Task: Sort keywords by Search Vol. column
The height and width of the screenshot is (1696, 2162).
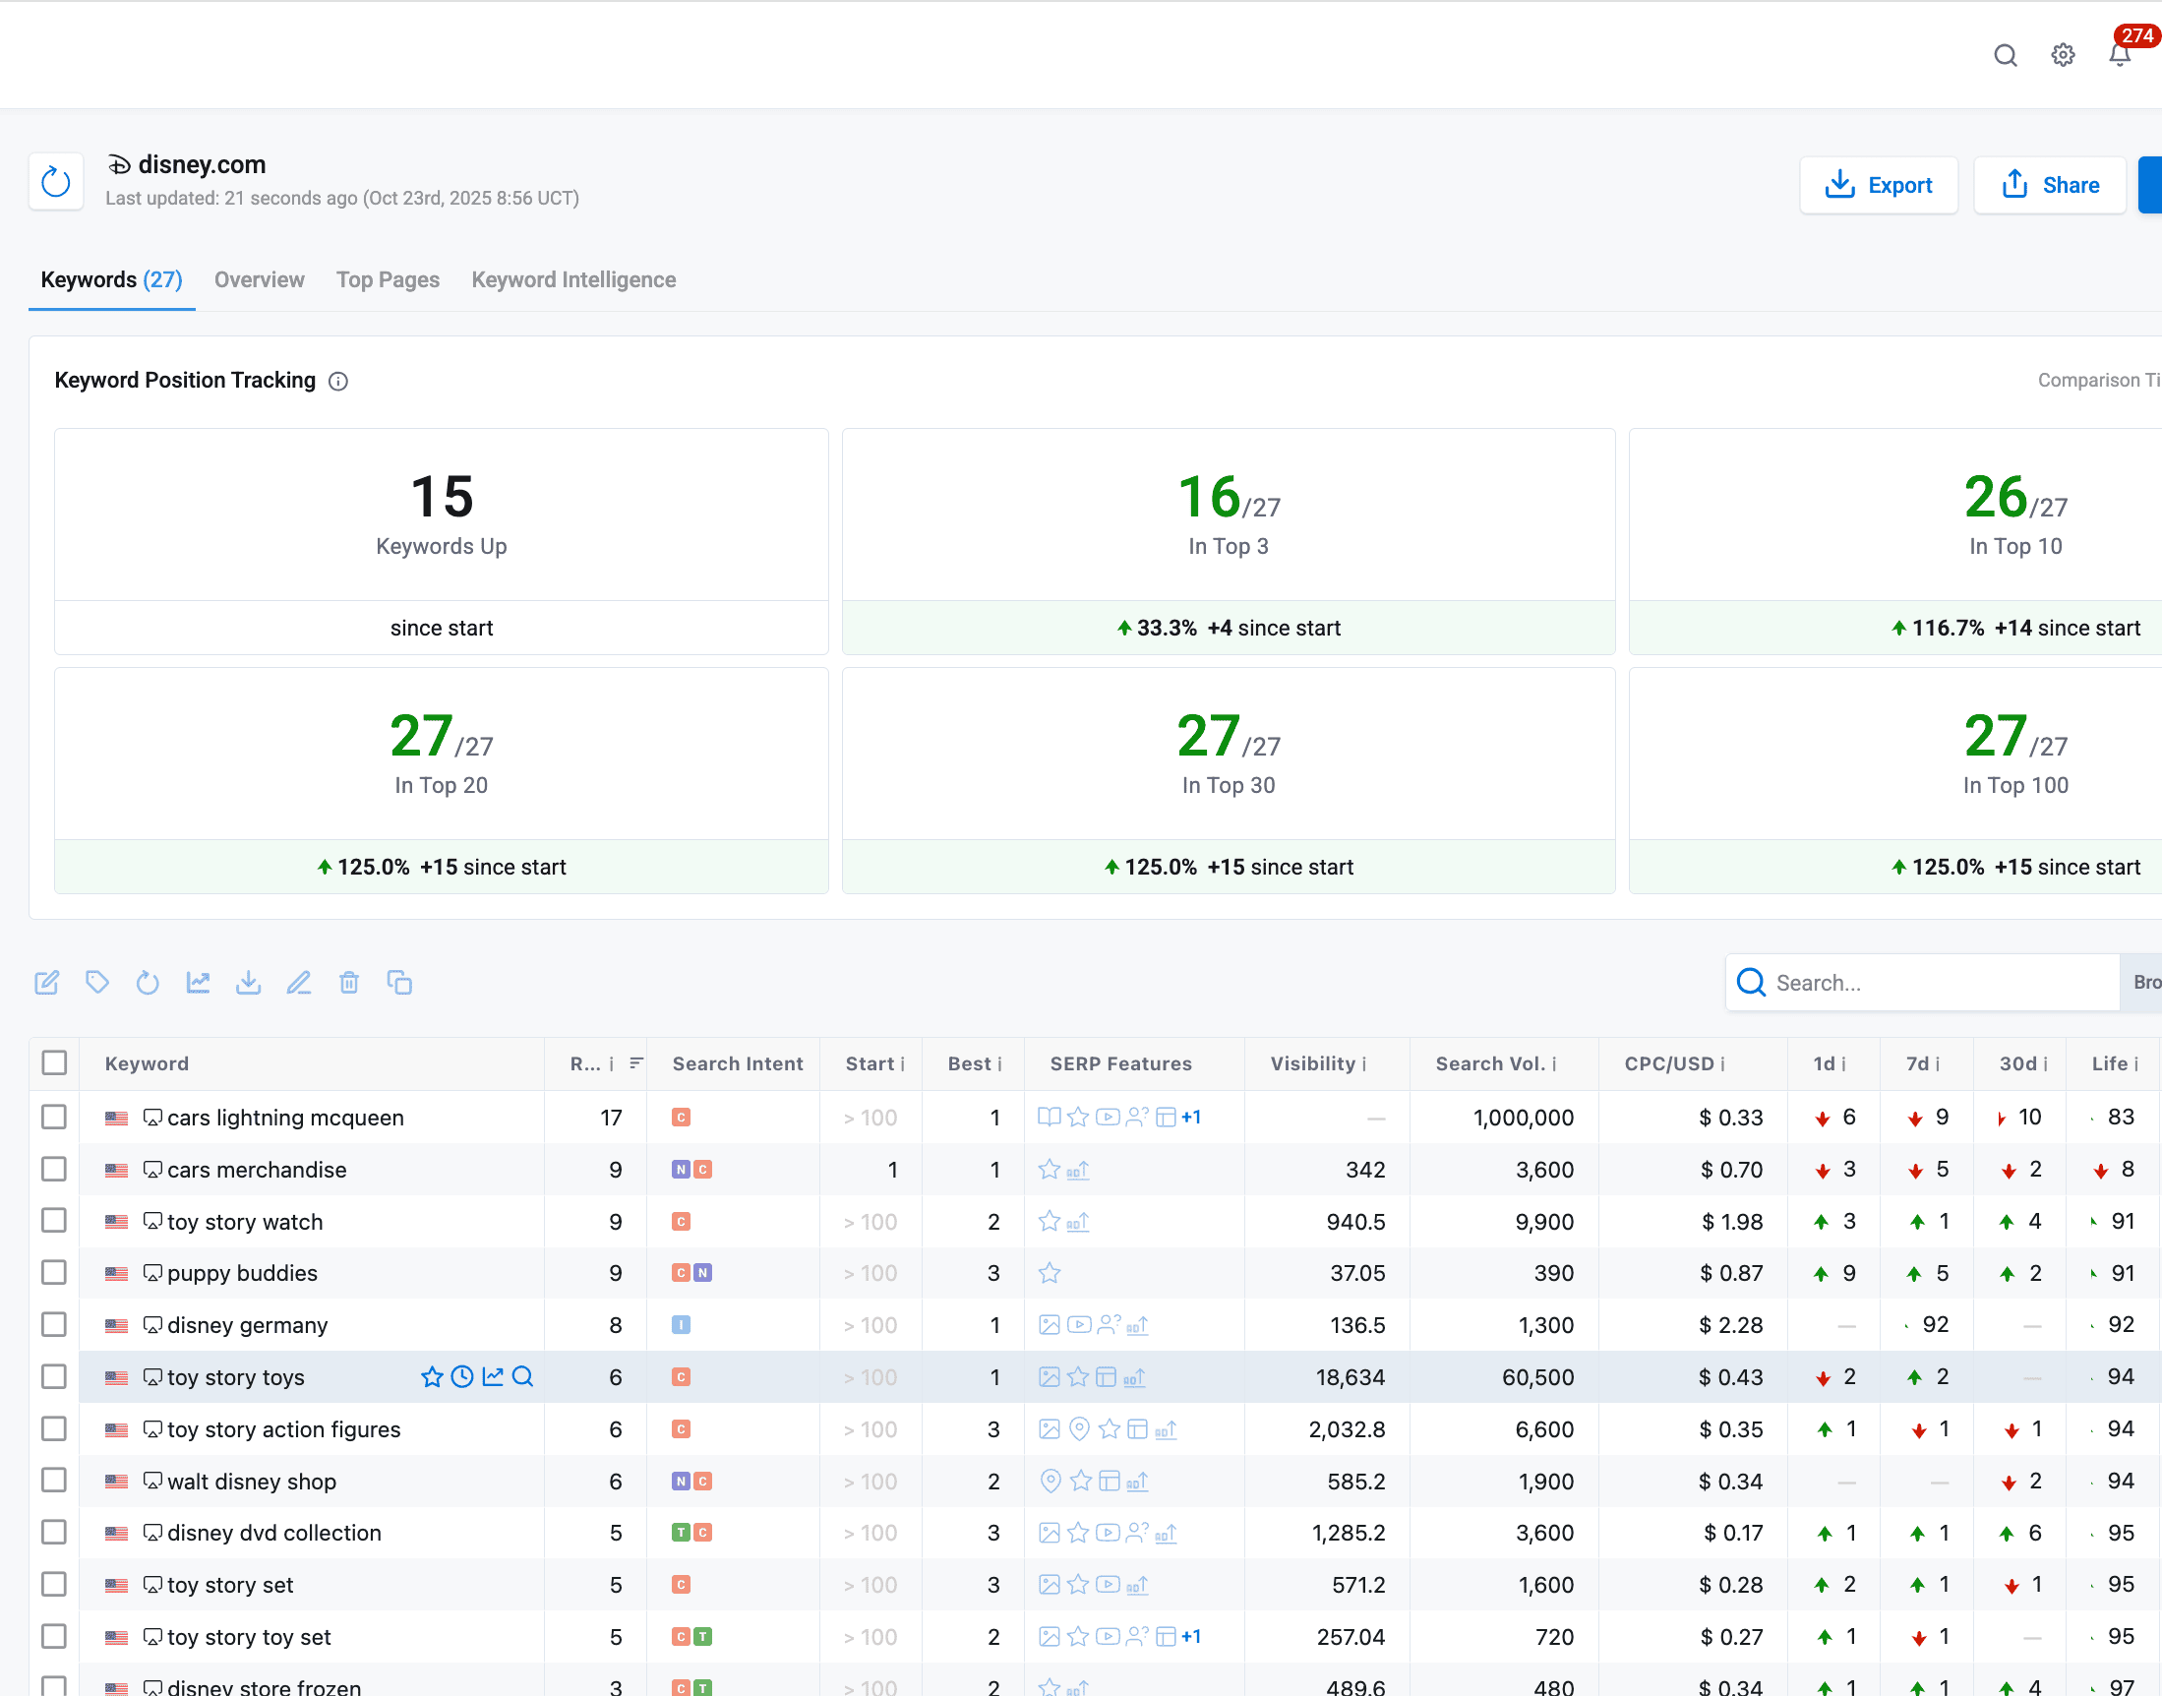Action: pos(1496,1063)
